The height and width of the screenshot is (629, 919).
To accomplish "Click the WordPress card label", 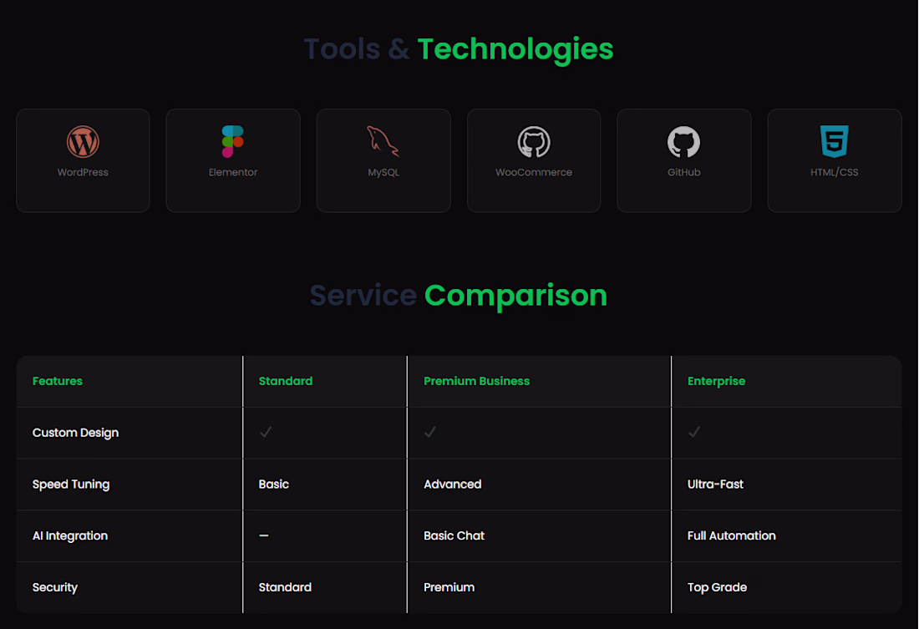I will pos(83,172).
